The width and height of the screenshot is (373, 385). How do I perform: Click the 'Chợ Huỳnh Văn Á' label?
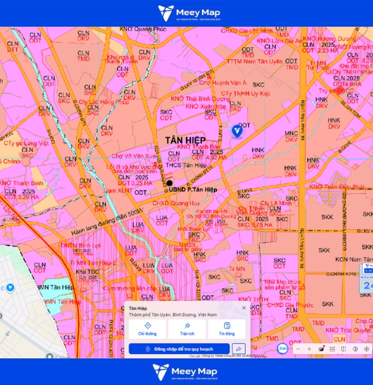[x=223, y=83]
